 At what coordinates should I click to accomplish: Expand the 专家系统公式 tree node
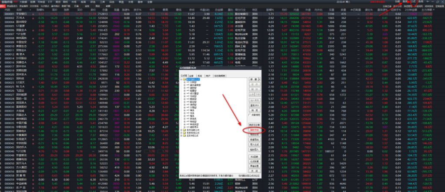(x=181, y=133)
